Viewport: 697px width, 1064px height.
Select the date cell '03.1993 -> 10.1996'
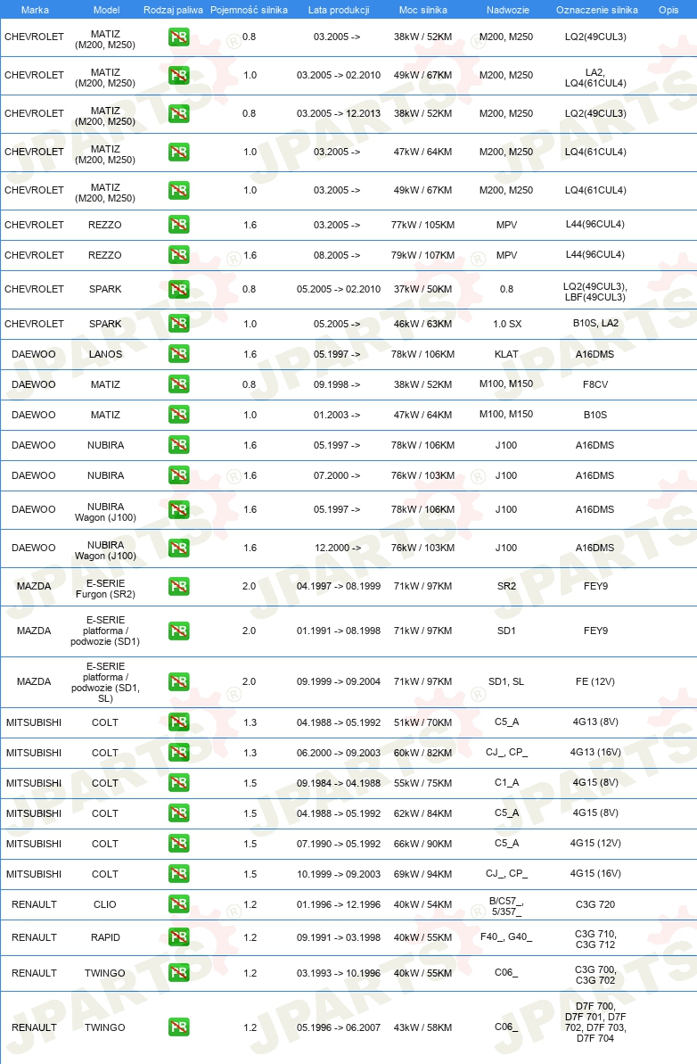point(339,973)
